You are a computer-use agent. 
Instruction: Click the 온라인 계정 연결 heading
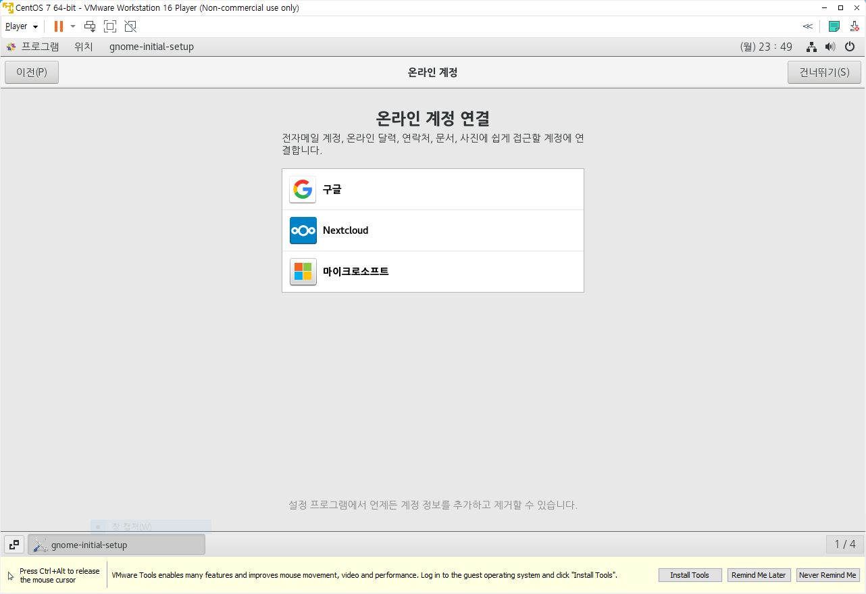coord(433,118)
